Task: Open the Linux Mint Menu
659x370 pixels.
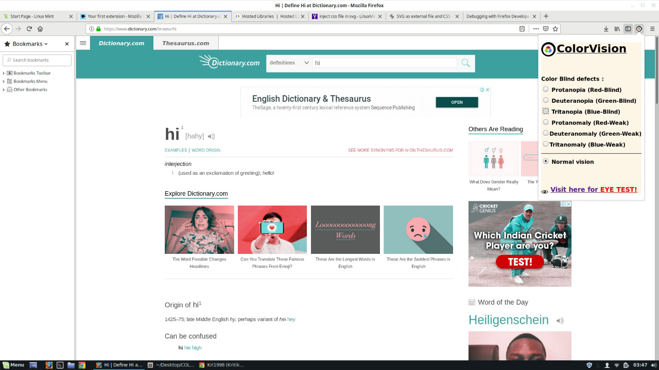Action: click(13, 365)
